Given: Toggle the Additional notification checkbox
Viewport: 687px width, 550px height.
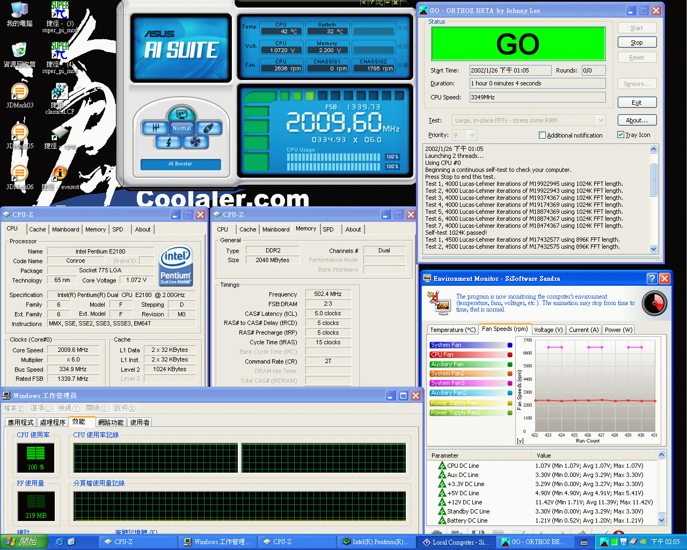Looking at the screenshot, I should [x=571, y=135].
